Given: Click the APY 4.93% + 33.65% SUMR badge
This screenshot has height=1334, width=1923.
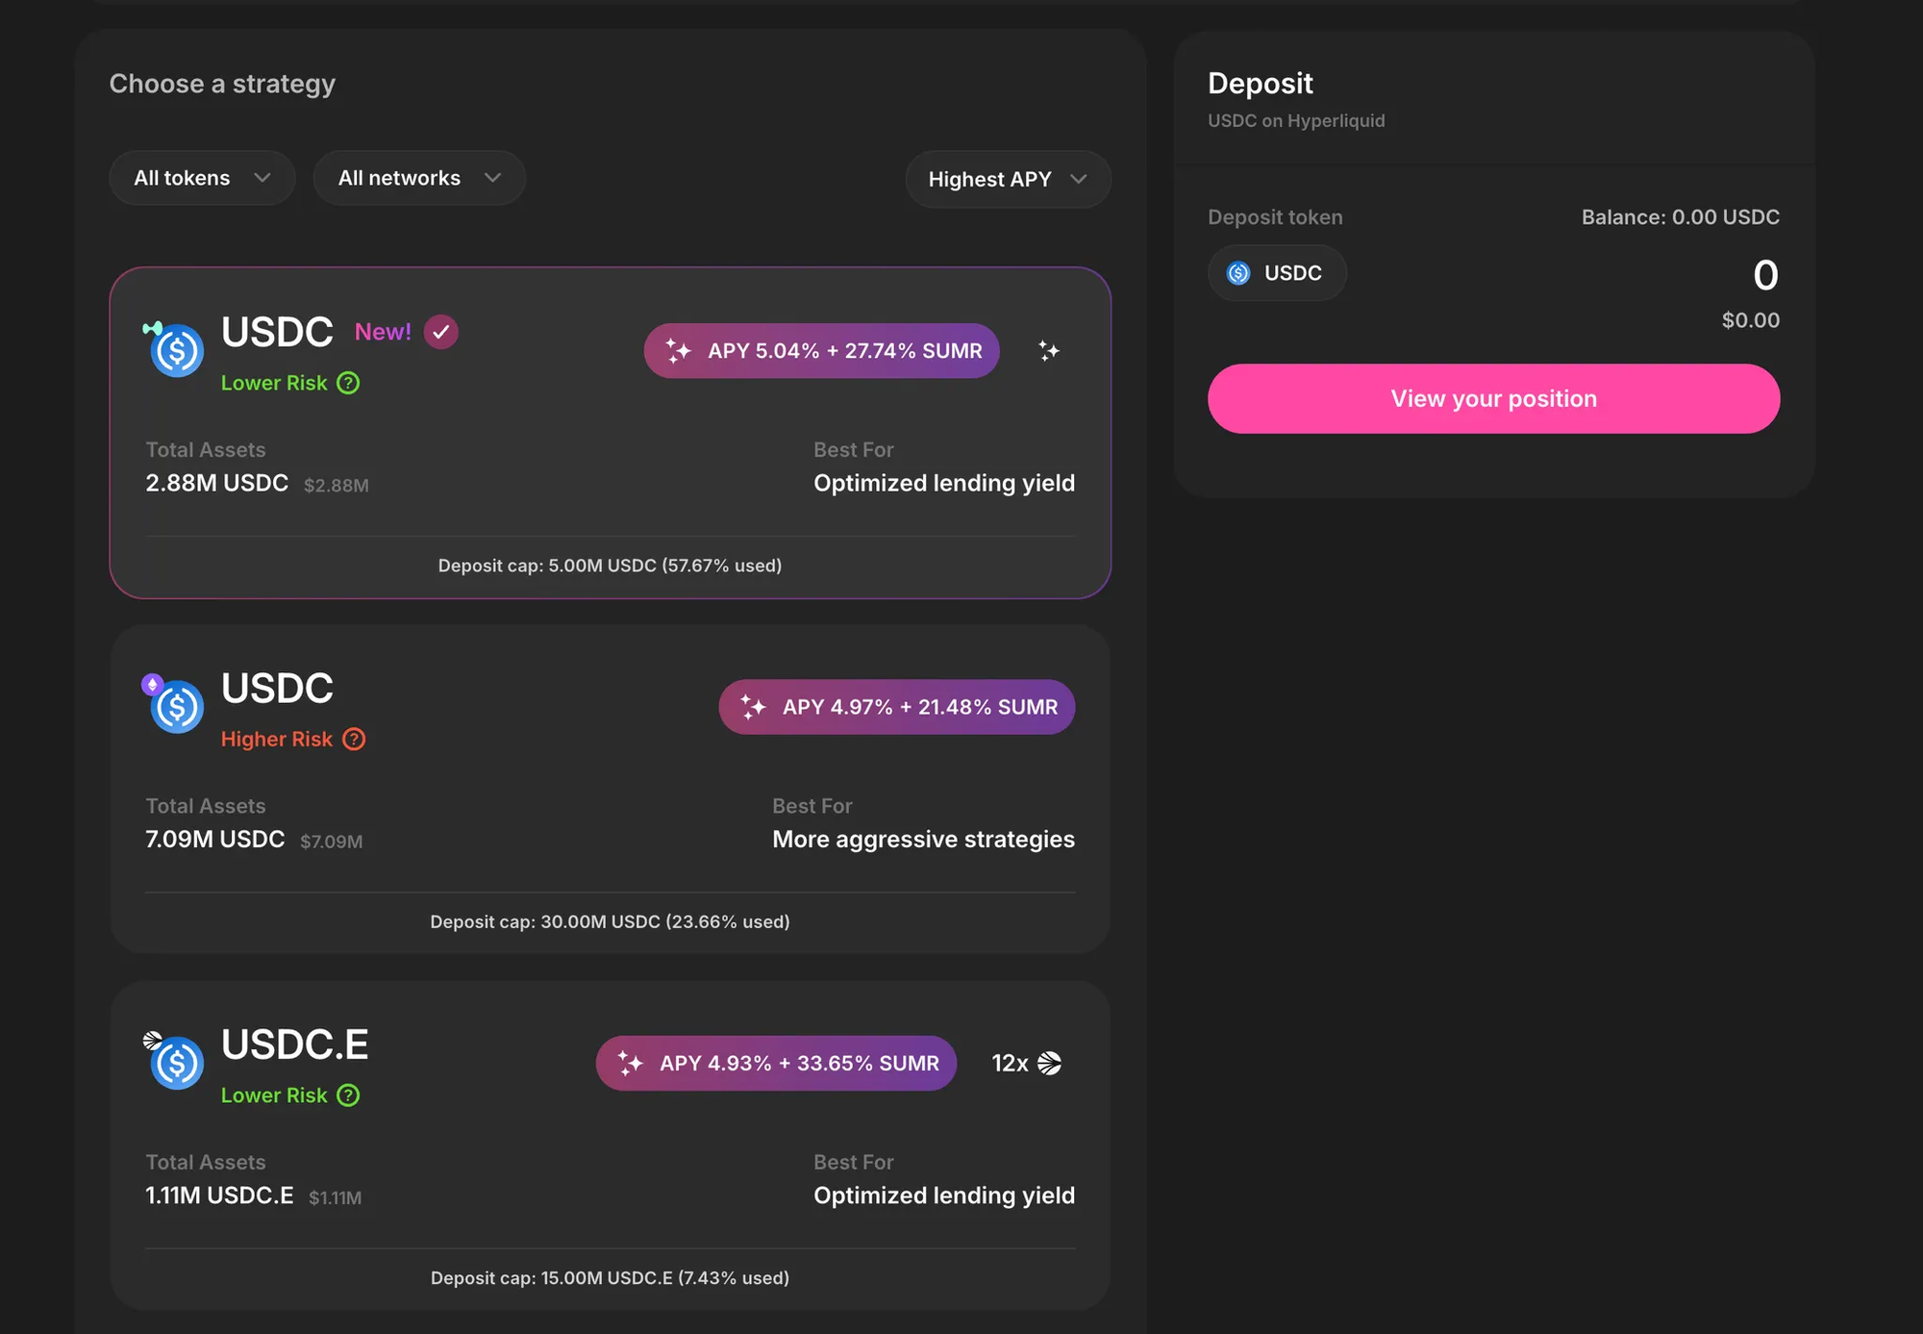Looking at the screenshot, I should tap(776, 1063).
